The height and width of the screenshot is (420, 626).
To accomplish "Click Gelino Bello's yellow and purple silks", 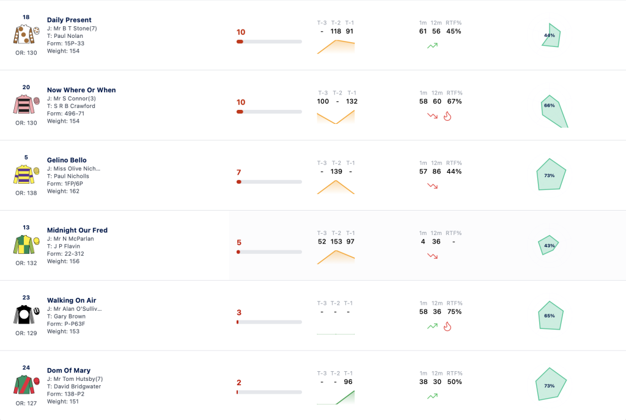I will (26, 175).
